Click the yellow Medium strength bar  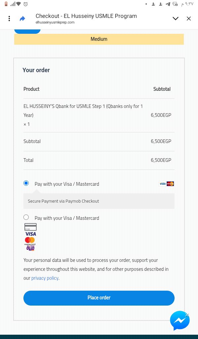pyautogui.click(x=99, y=39)
